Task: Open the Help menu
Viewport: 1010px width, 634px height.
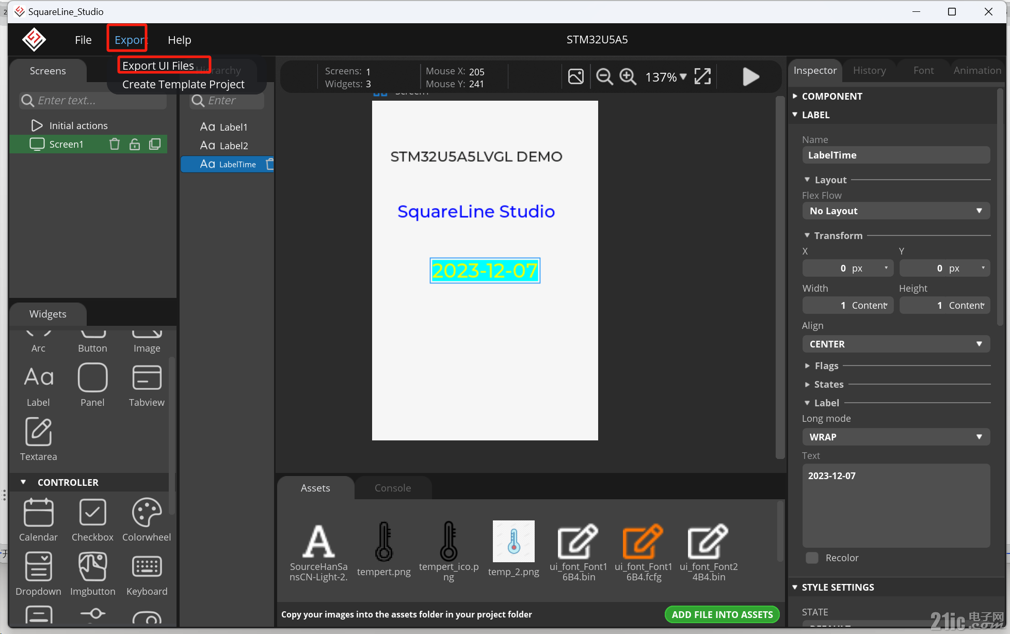Action: pyautogui.click(x=179, y=40)
